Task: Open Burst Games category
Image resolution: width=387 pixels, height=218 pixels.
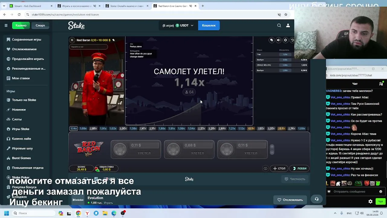Action: (26, 158)
